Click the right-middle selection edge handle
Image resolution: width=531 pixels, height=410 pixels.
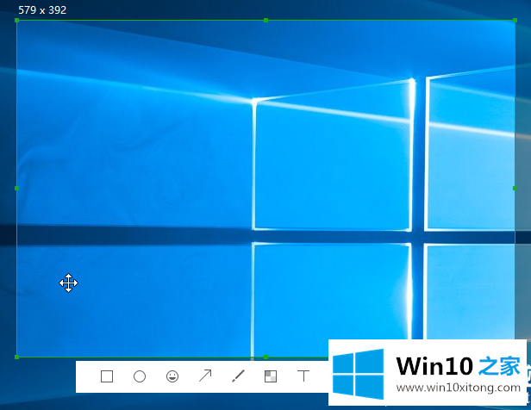click(x=515, y=188)
